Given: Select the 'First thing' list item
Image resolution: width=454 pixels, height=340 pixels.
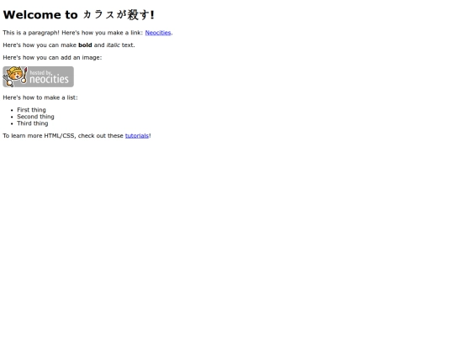Looking at the screenshot, I should click(x=31, y=110).
